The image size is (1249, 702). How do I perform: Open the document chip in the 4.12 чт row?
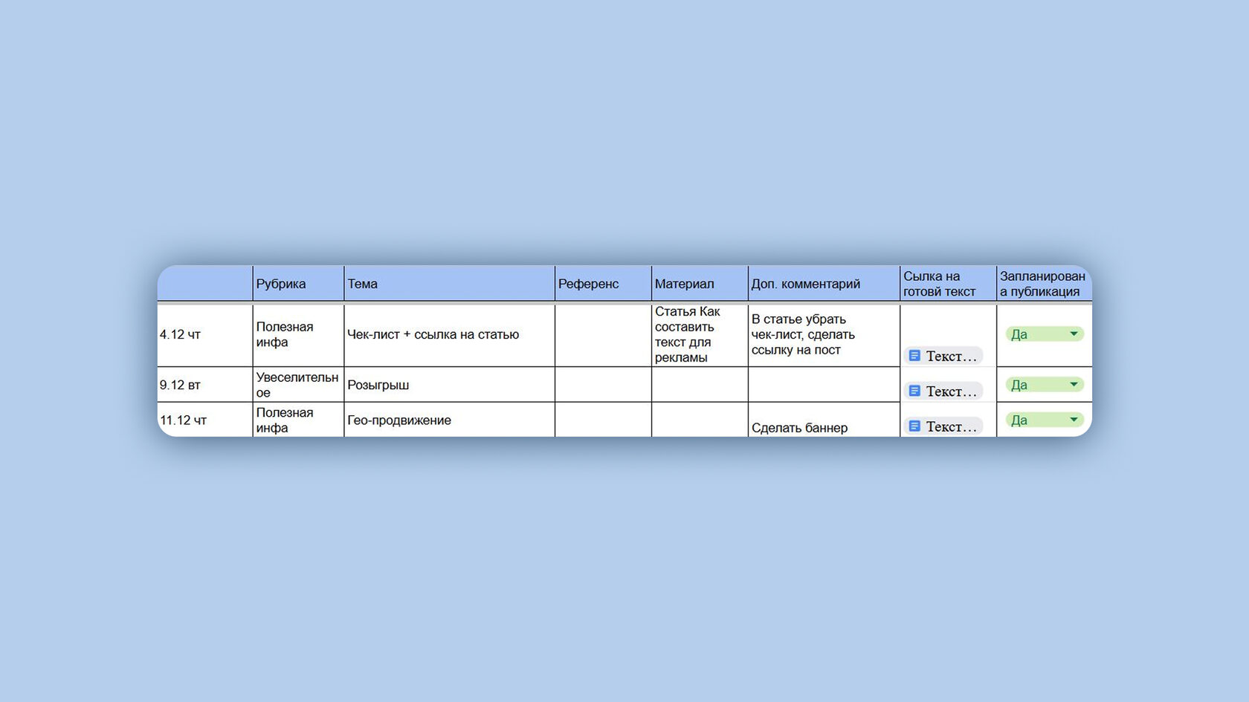click(x=943, y=356)
